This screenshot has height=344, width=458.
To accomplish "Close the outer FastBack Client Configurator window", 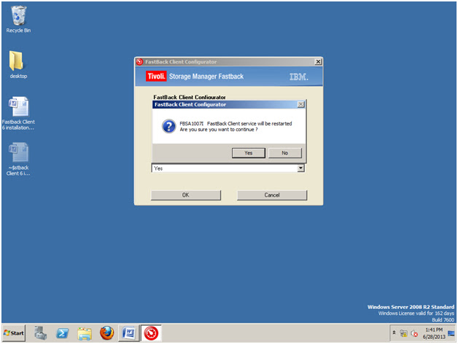I will tap(318, 62).
